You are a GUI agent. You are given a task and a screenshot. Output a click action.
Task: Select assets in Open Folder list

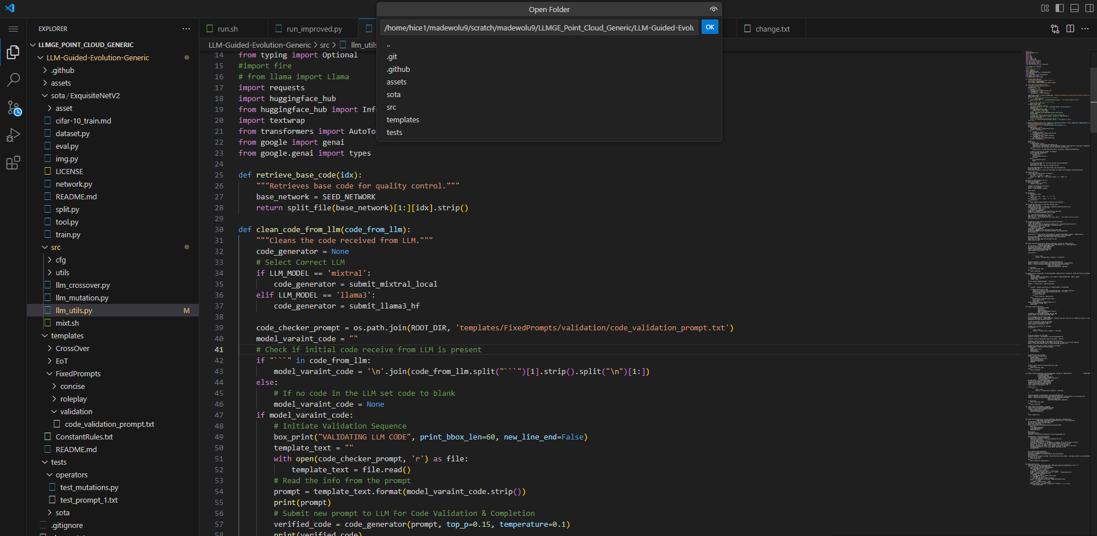pyautogui.click(x=549, y=82)
